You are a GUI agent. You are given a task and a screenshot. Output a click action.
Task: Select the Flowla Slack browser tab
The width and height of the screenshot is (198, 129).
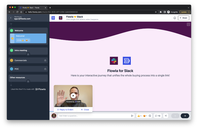[x=33, y=8]
